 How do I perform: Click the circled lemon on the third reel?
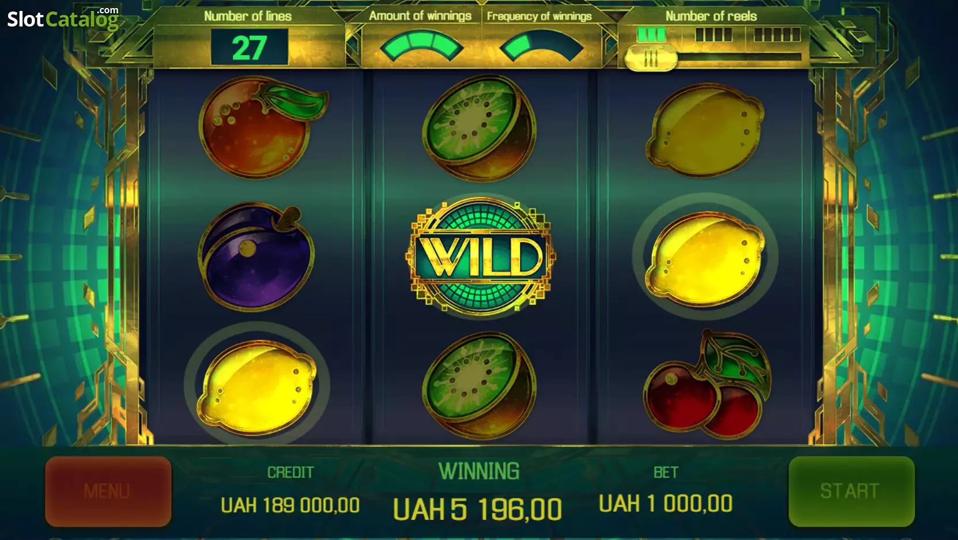(705, 258)
